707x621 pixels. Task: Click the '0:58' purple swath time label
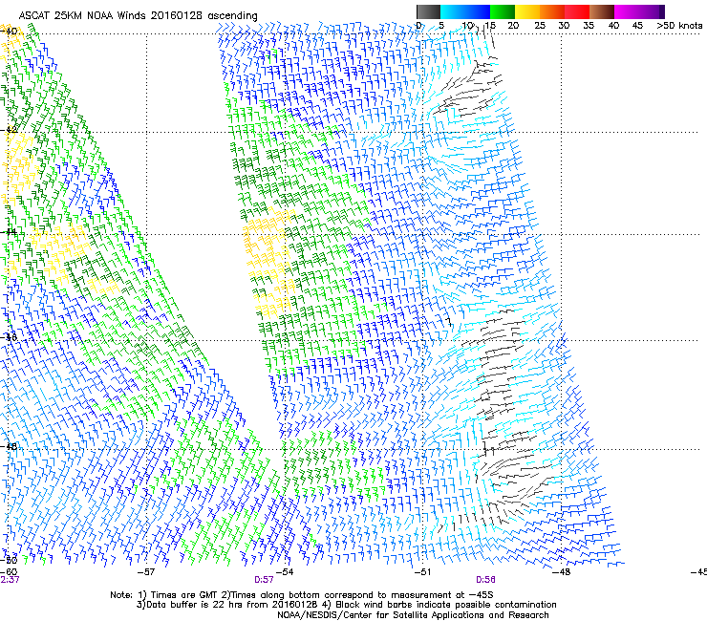click(485, 580)
